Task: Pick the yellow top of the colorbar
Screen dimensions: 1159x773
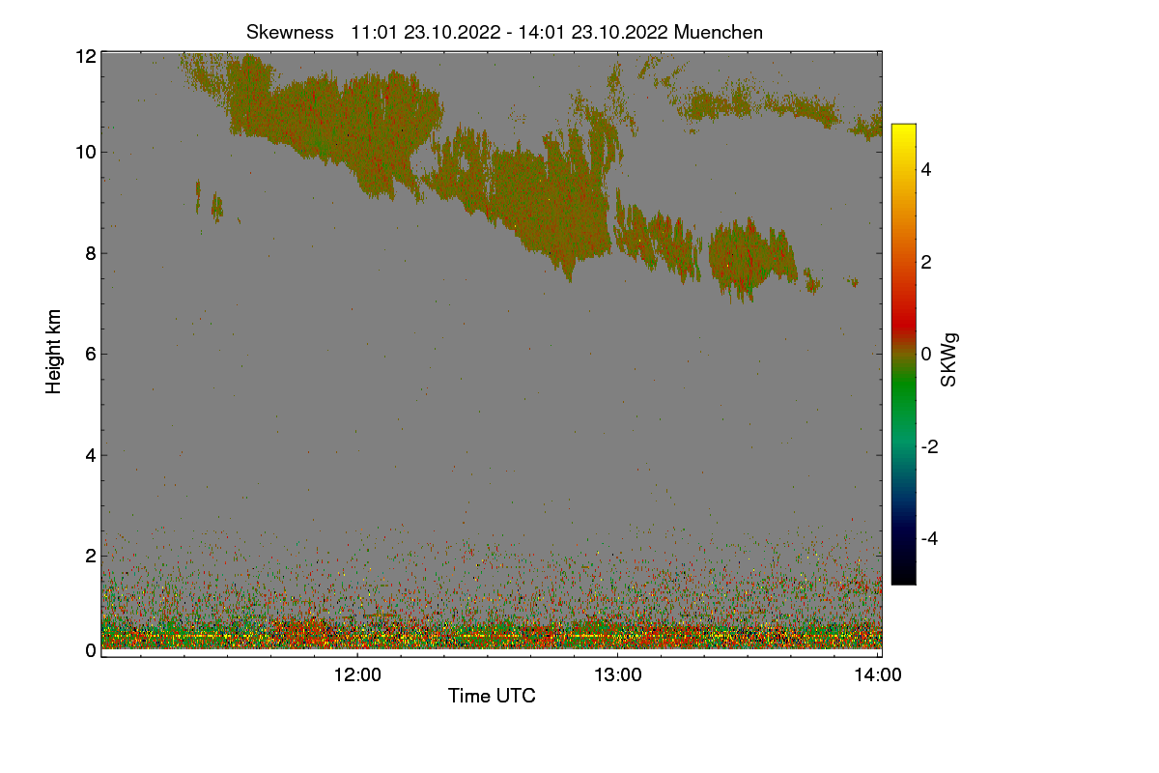Action: [x=903, y=132]
